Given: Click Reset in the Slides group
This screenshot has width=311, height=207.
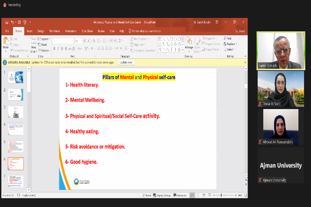Looking at the screenshot, I should 43,44.
